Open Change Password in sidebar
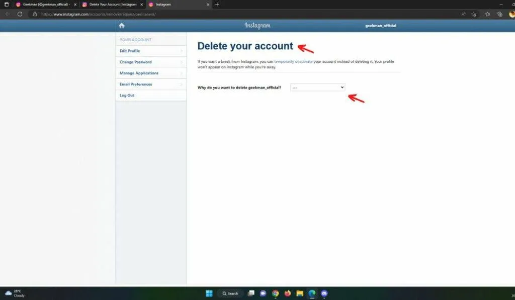Screen dimensions: 515x300 (x=151, y=62)
